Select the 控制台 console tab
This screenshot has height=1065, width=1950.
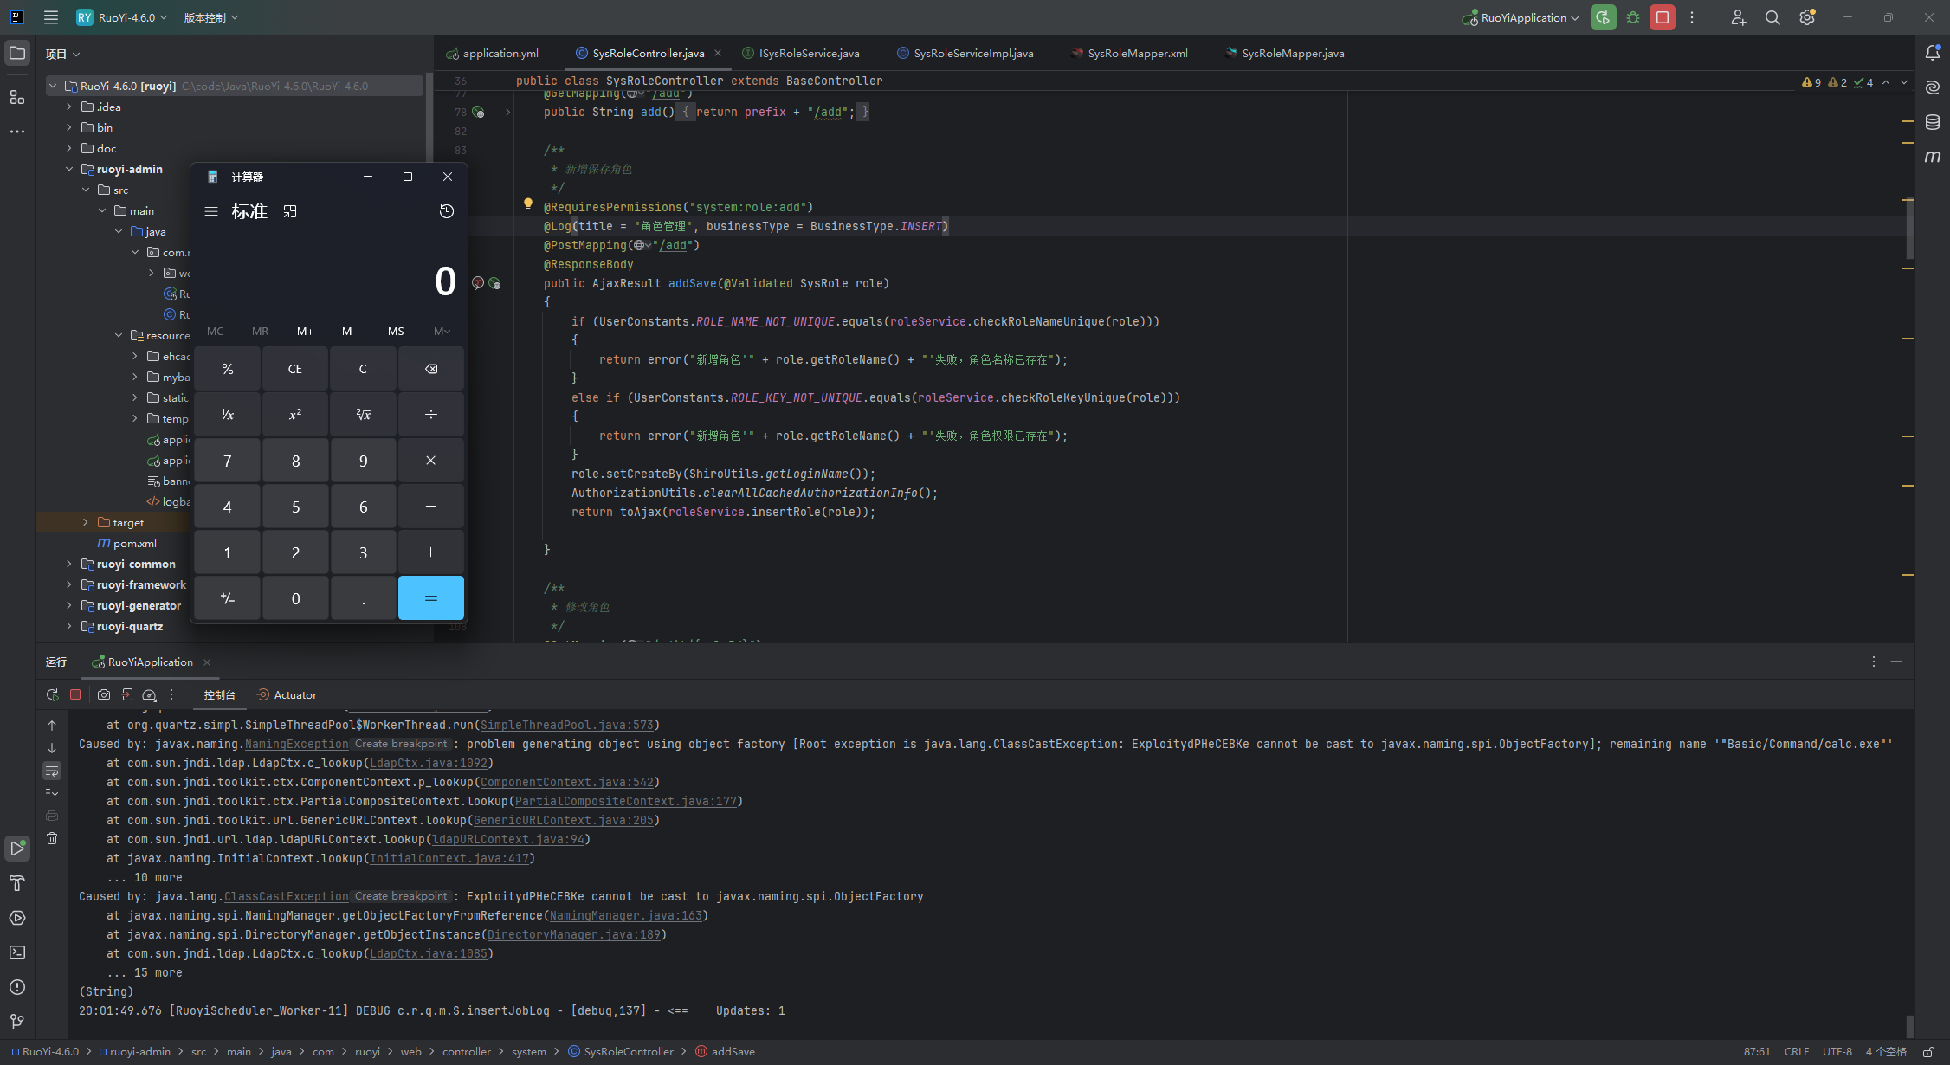point(220,694)
